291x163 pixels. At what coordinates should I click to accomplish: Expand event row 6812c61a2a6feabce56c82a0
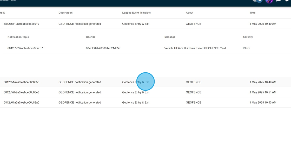[x=21, y=102]
